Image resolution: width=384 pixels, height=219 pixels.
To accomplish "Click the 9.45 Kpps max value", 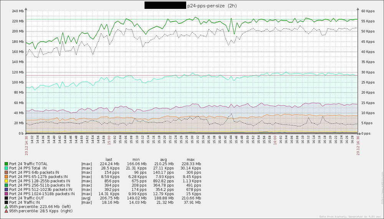I will 192,177.
